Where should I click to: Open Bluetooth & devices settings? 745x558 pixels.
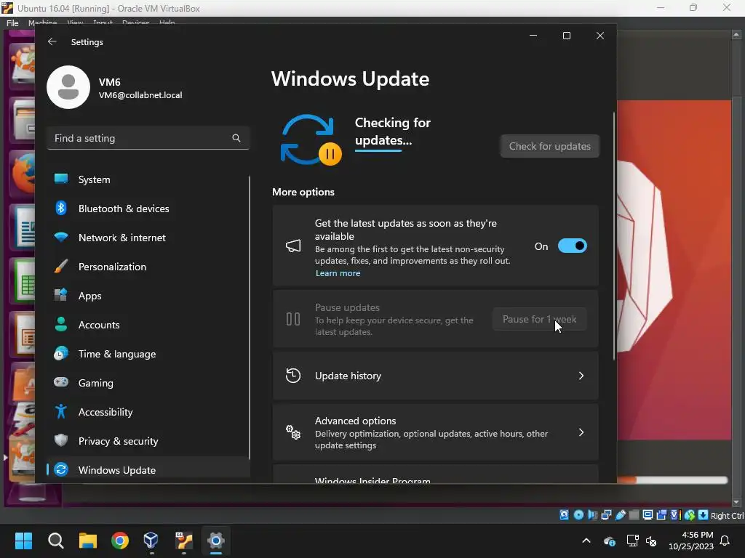pos(148,209)
